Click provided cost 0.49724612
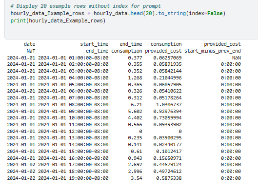 point(167,171)
